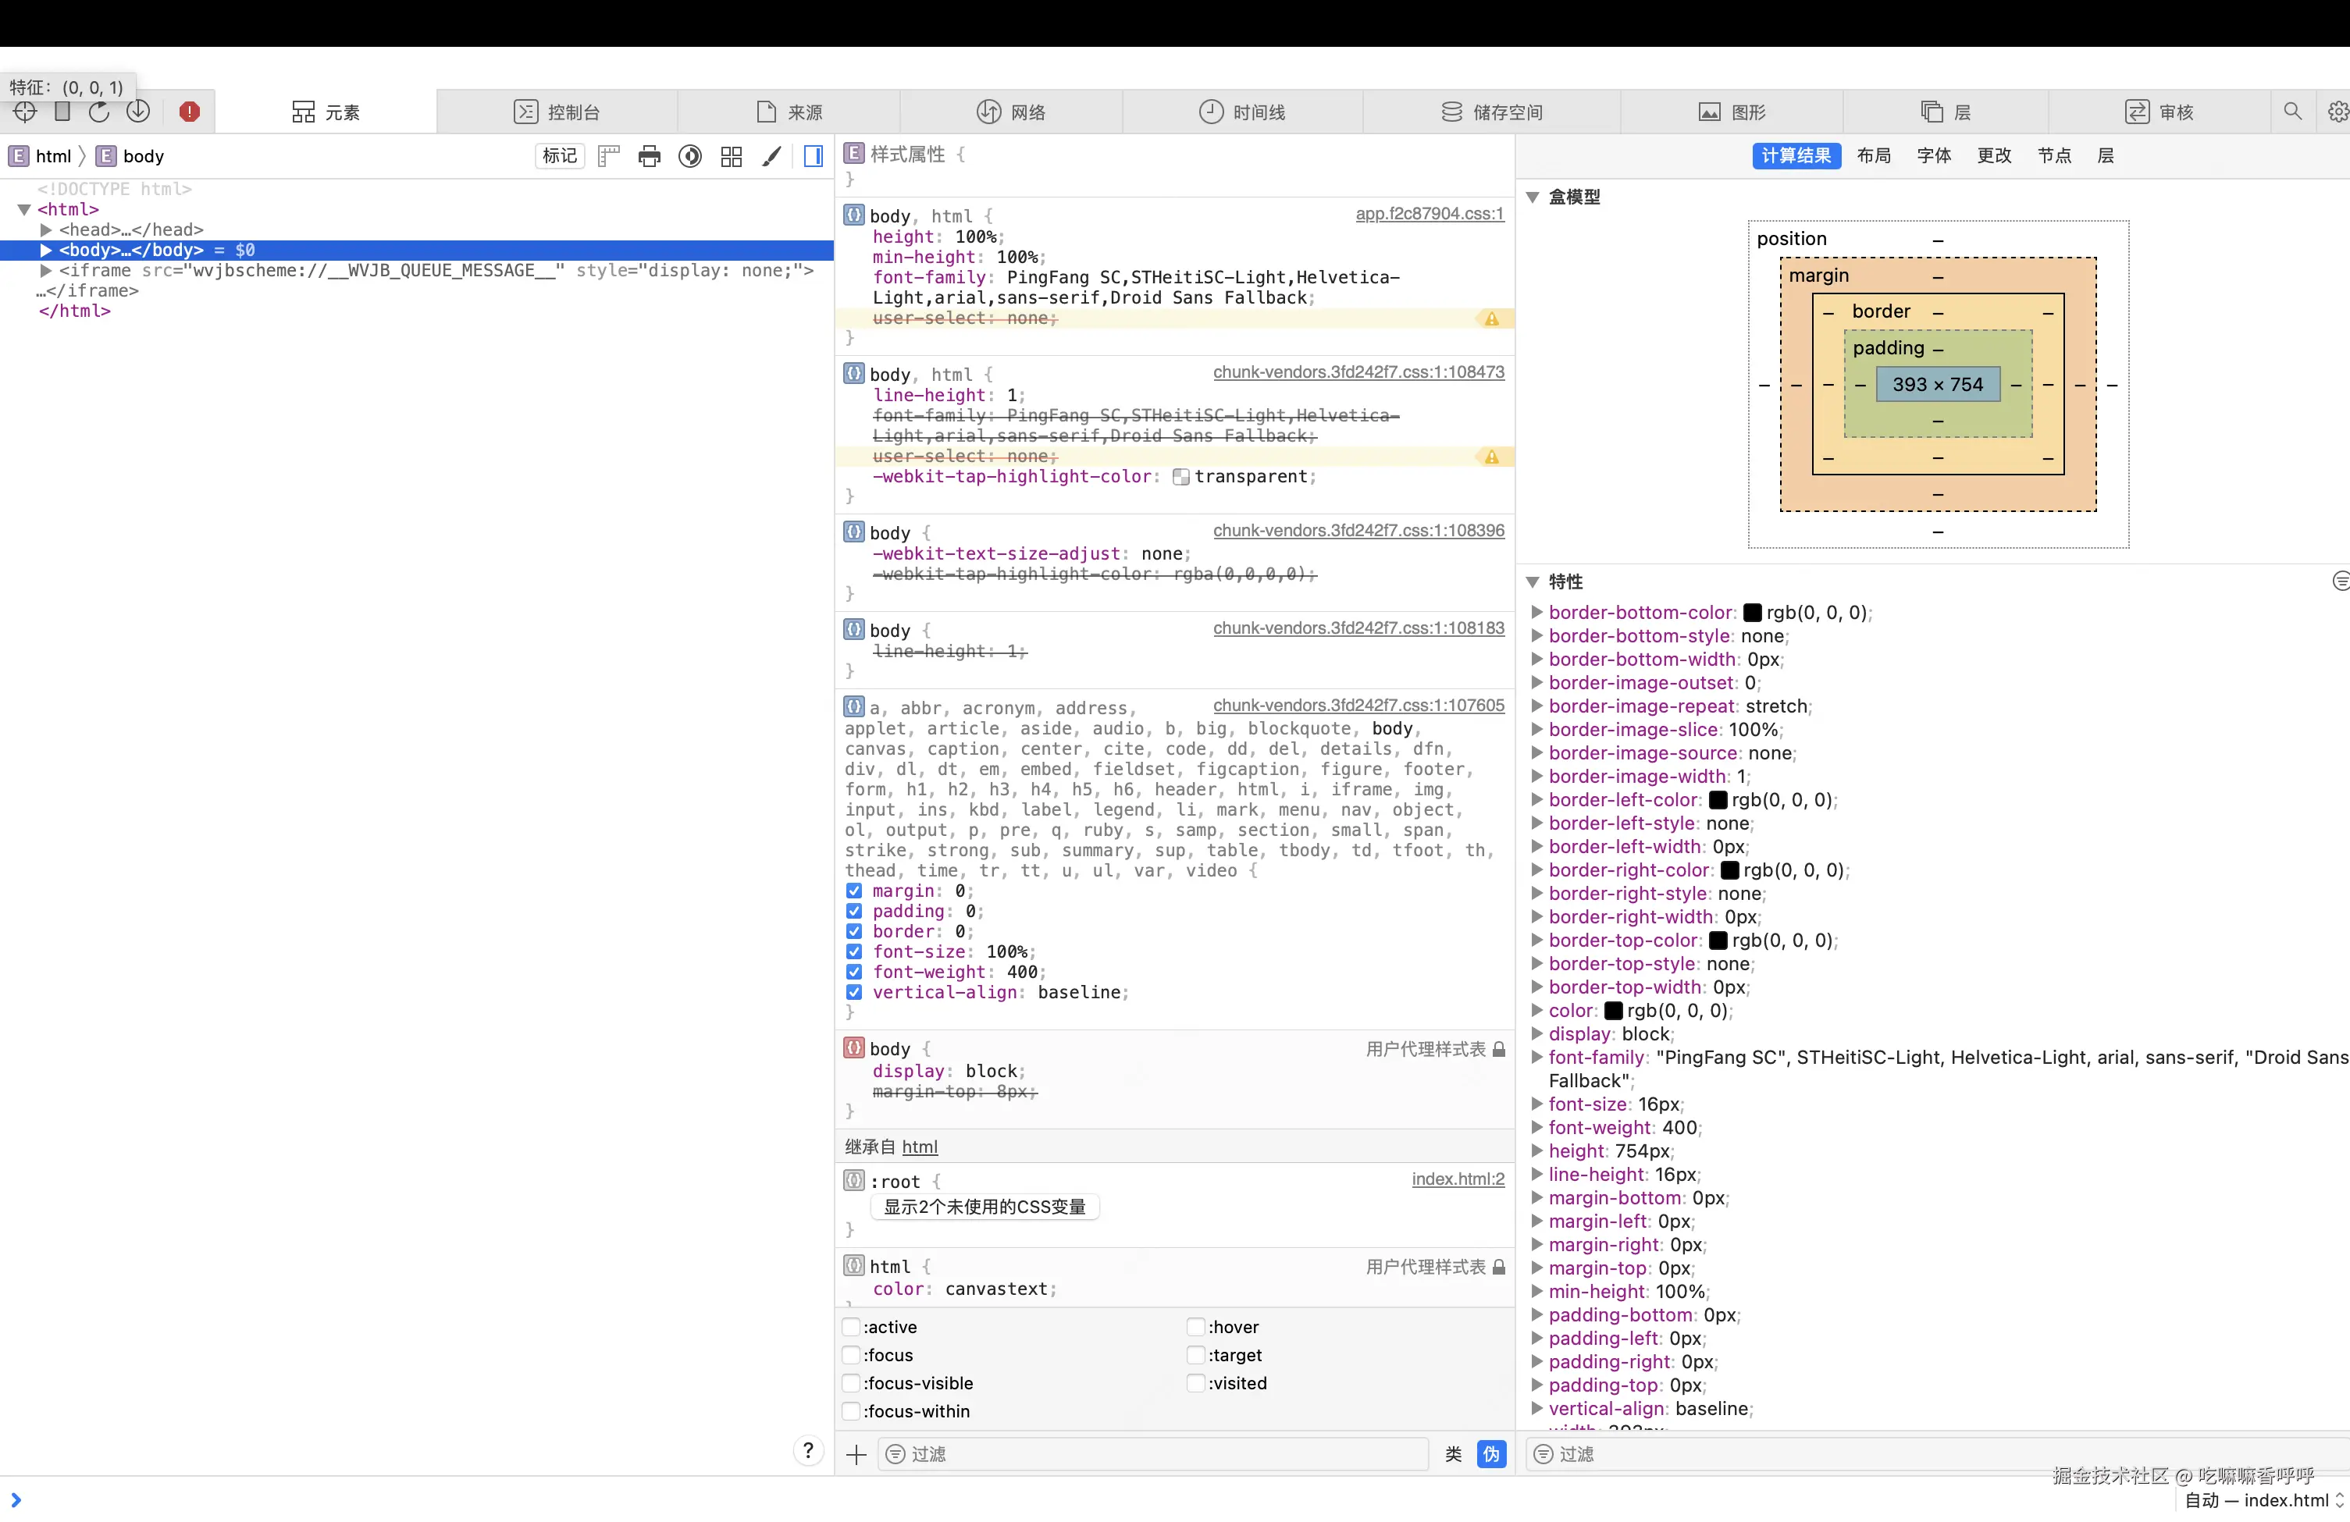Click the red error indicator icon
The image size is (2350, 1522).
[190, 112]
